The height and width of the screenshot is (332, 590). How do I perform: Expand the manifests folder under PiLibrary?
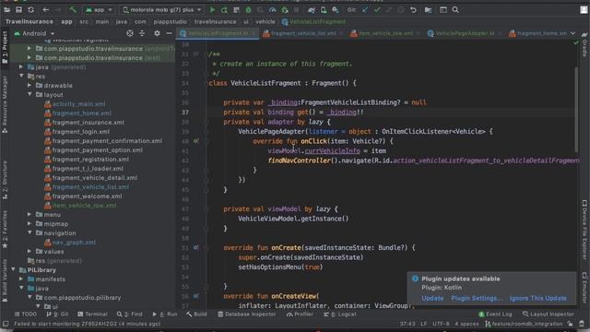pyautogui.click(x=21, y=279)
